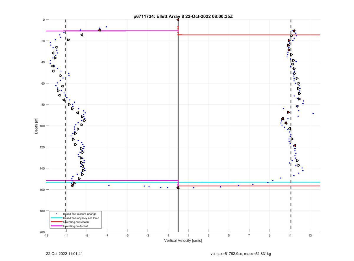Click the x-axis tick label -5

(x=127, y=236)
